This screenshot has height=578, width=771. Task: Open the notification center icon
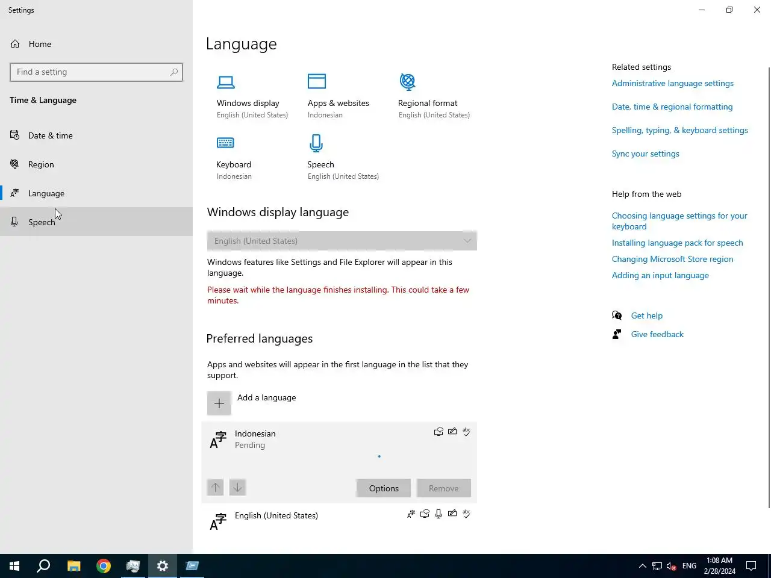click(751, 566)
